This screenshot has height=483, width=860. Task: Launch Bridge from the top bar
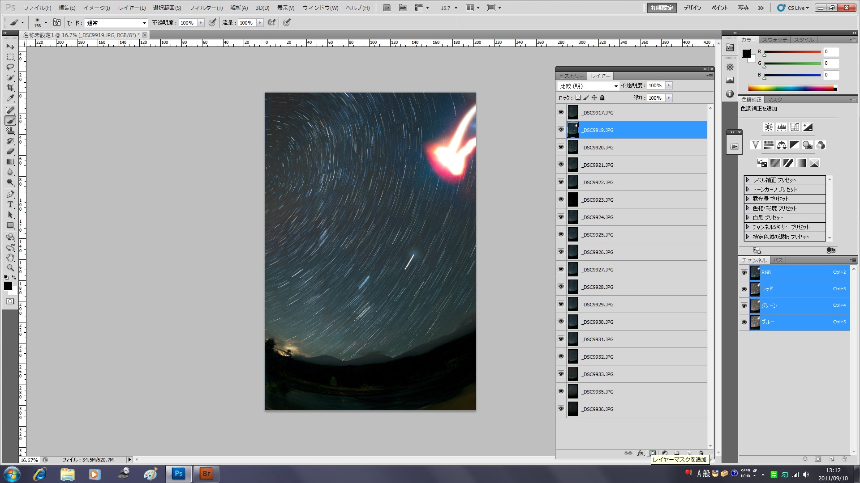click(387, 8)
